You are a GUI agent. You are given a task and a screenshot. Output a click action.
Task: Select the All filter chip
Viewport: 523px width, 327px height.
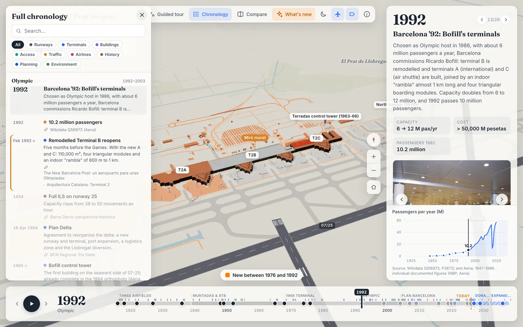(18, 45)
